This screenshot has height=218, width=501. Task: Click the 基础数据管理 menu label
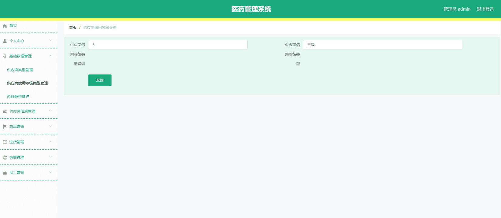coord(20,56)
